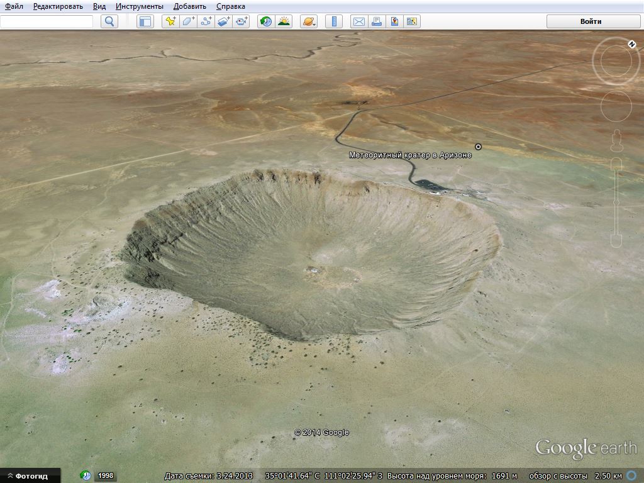Viewport: 644px width, 483px height.
Task: Click the look-around compass ring control
Action: [x=616, y=61]
